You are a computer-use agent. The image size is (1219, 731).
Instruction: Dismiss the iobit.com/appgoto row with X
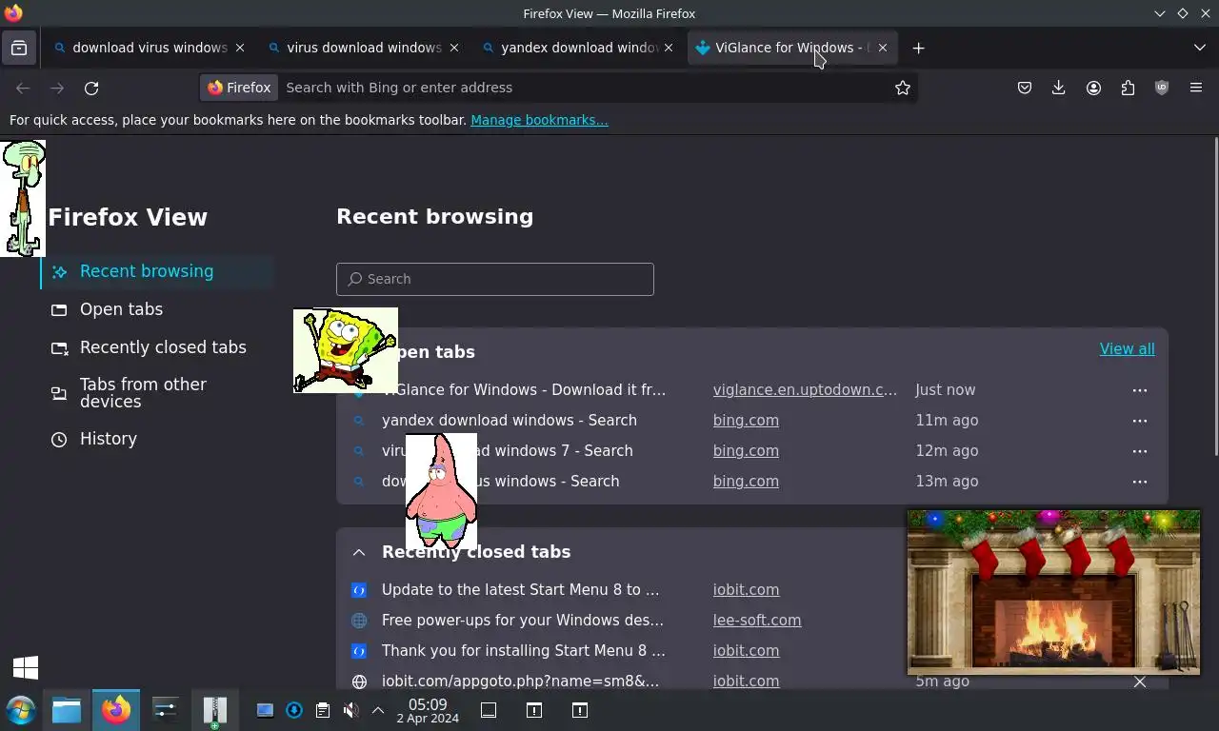(1140, 682)
